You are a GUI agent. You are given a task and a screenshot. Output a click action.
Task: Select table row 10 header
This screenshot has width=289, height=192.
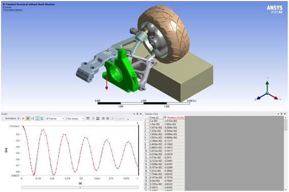(146, 151)
